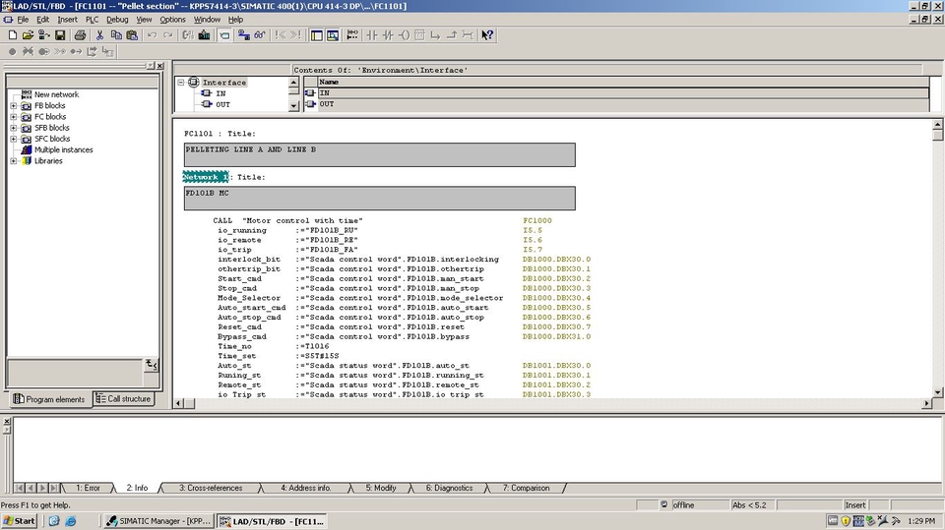Click the Start button on the taskbar
This screenshot has width=945, height=530.
(19, 521)
